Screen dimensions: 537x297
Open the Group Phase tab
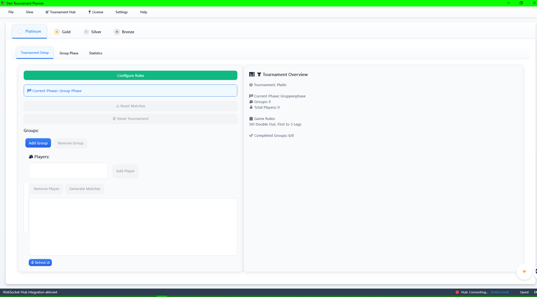click(x=69, y=53)
